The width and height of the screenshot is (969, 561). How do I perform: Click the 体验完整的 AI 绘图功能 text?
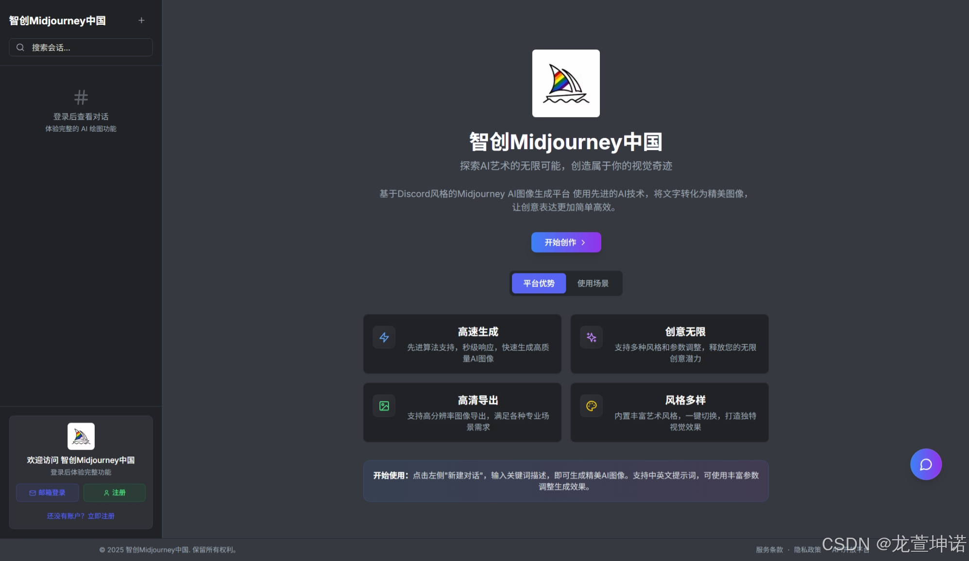click(81, 129)
